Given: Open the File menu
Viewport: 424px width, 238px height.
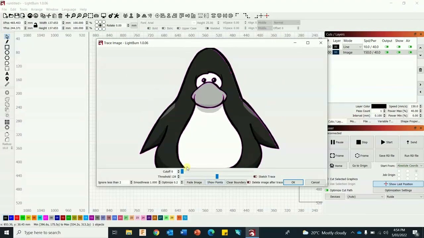Looking at the screenshot, I should click(4, 9).
